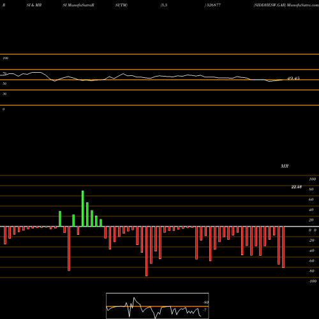Click the SIDDHESW.GAR MunafaSutra.com header text
The image size is (319, 319).
pyautogui.click(x=286, y=5)
